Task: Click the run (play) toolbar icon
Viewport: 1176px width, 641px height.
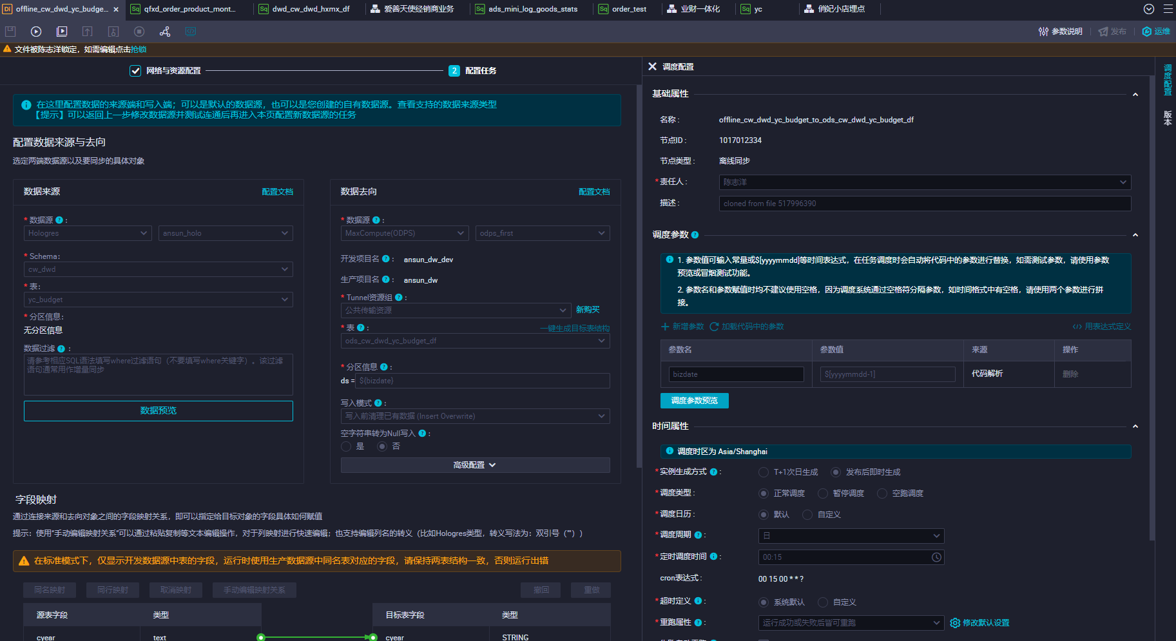Action: pos(36,32)
